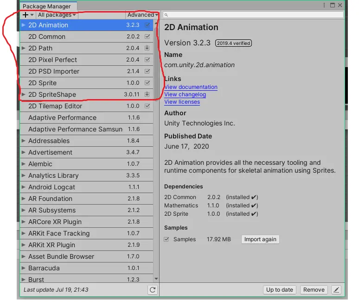Toggle the Samples checkbox
Viewport: 359px width, 306px height.
[x=167, y=239]
